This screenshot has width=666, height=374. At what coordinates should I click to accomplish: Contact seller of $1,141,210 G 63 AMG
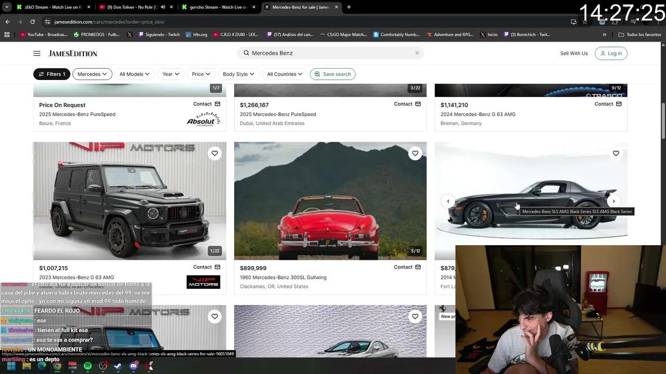pos(608,104)
